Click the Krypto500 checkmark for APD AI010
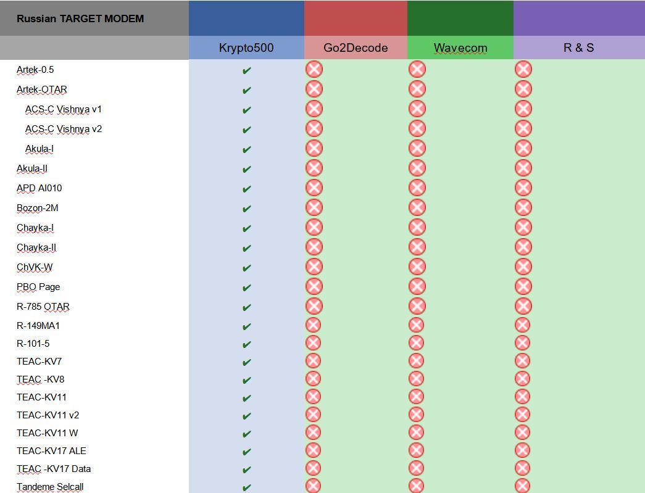 click(246, 189)
